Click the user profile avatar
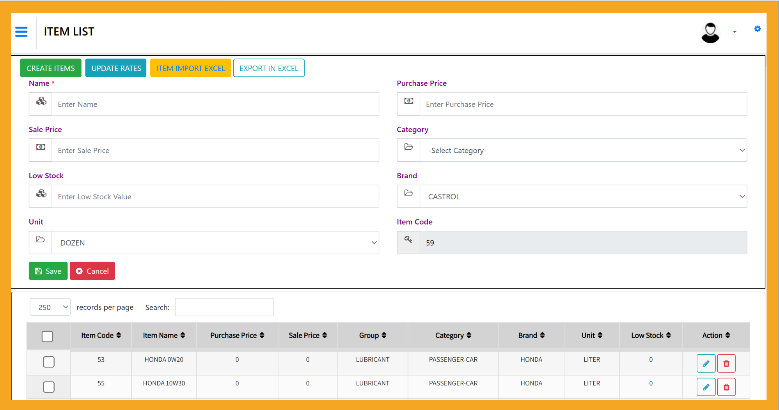The width and height of the screenshot is (779, 410). point(710,32)
